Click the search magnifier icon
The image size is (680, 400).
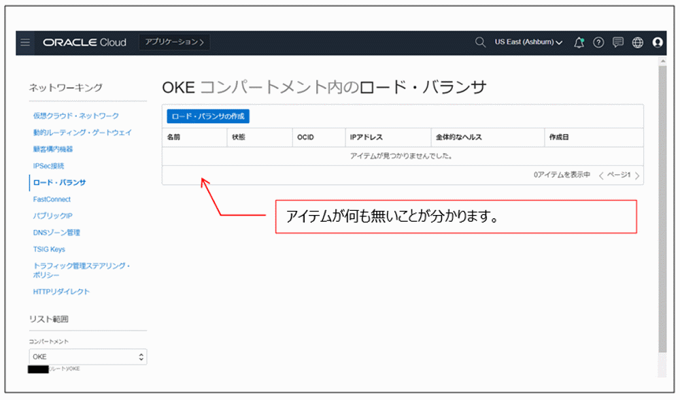coord(480,42)
